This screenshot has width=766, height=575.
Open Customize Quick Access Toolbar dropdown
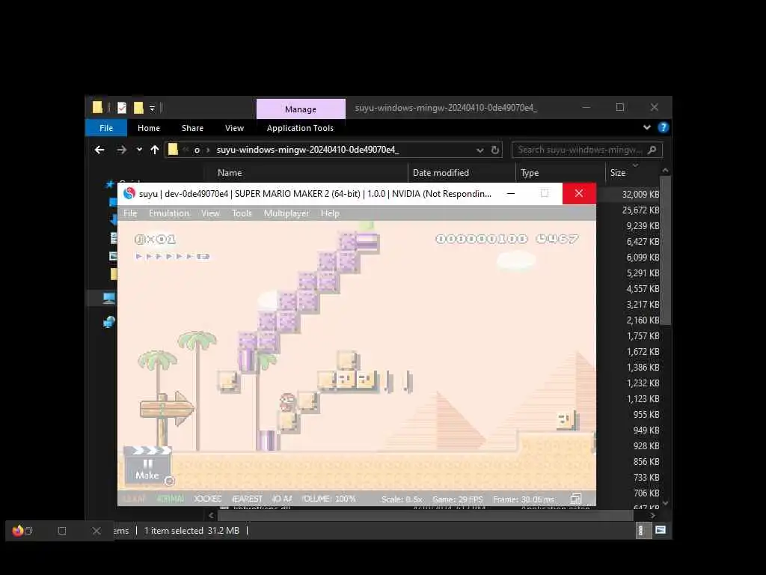point(152,108)
